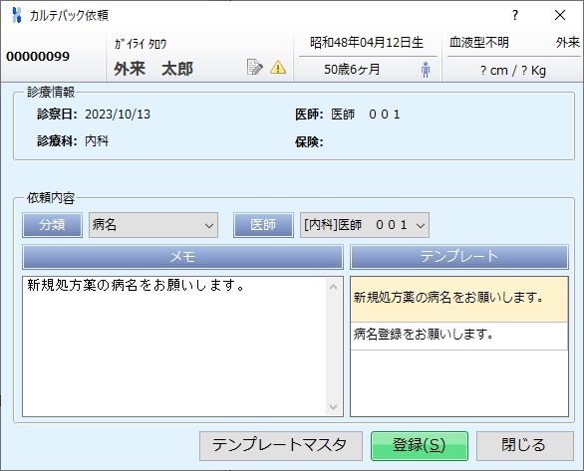Click the 保険: label
584x471 pixels.
click(x=309, y=141)
